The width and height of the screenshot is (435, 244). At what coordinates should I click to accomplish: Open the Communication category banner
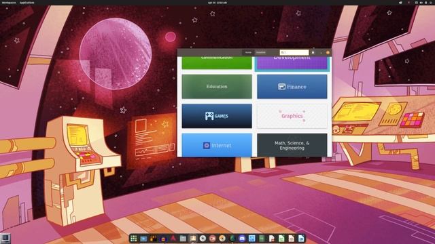[217, 63]
